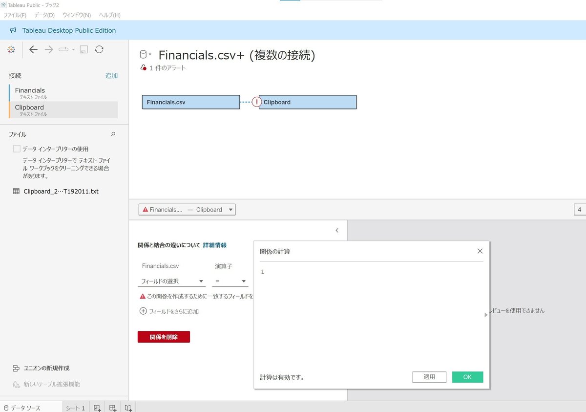Open the ウィンドウ(N) menu
Image resolution: width=586 pixels, height=412 pixels.
[x=77, y=15]
